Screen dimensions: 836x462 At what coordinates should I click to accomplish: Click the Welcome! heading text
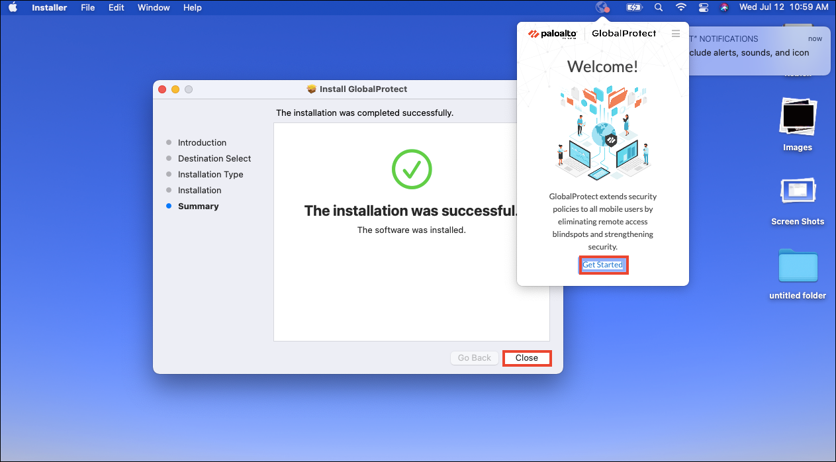tap(603, 66)
